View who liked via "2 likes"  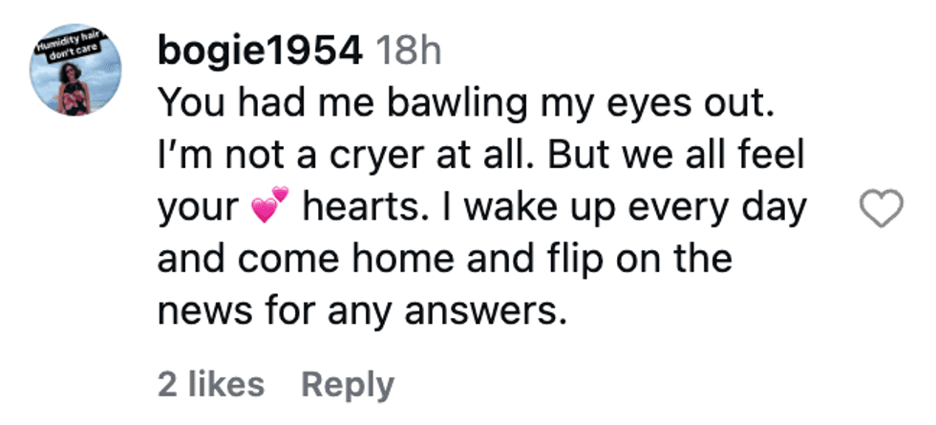211,385
